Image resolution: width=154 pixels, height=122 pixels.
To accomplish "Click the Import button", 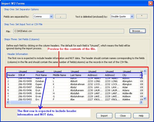I will (x=104, y=116).
